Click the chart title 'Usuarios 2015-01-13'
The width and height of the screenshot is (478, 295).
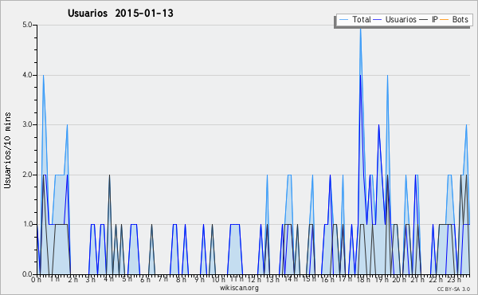(x=120, y=13)
